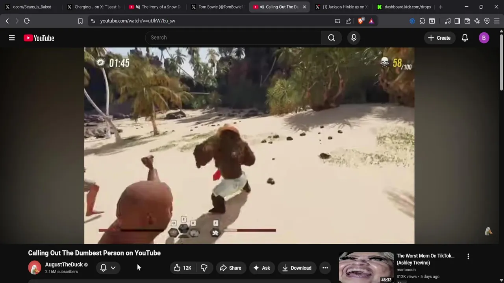Switch to the Tom Bowie tab

point(218,7)
